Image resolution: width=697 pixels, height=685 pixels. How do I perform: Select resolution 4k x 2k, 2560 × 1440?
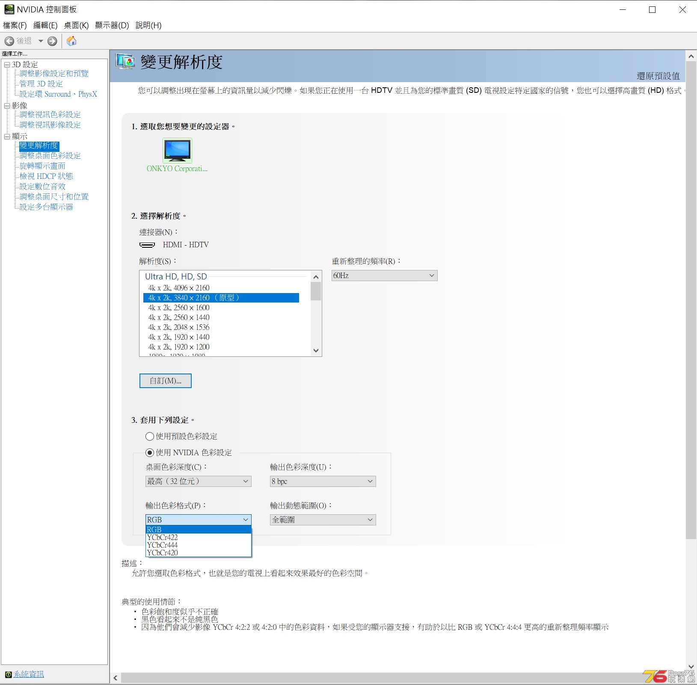pyautogui.click(x=221, y=317)
